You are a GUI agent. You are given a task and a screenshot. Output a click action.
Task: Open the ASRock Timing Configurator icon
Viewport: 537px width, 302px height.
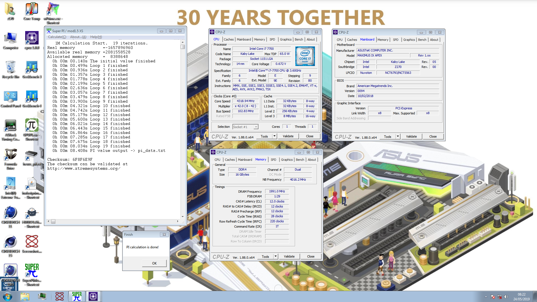pos(11,130)
